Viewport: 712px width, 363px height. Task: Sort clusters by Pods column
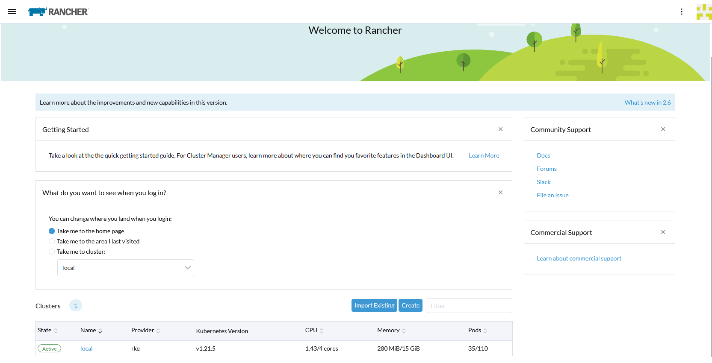coord(478,331)
